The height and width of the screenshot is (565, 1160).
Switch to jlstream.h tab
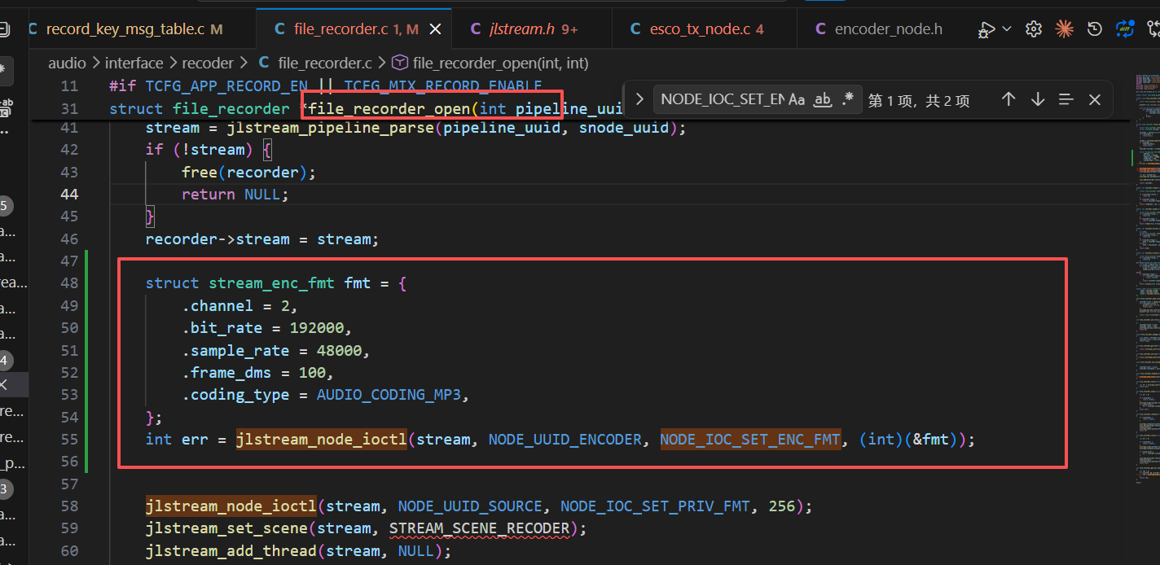pyautogui.click(x=524, y=29)
